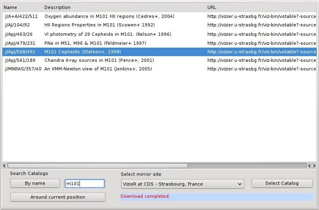Select catalog row J/AJ/104/92
Image resolution: width=319 pixels, height=210 pixels.
coord(160,25)
